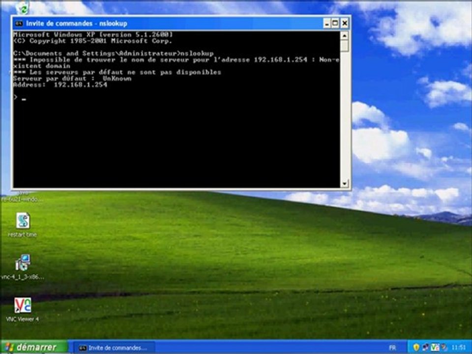This screenshot has width=472, height=354.
Task: Click the 'Serveur par défaut : UnKnown' line
Action: click(x=72, y=79)
